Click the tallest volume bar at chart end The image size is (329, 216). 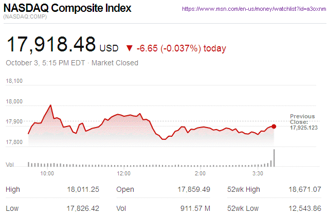(x=274, y=158)
